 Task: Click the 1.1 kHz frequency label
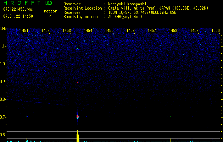pyautogui.click(x=3, y=46)
